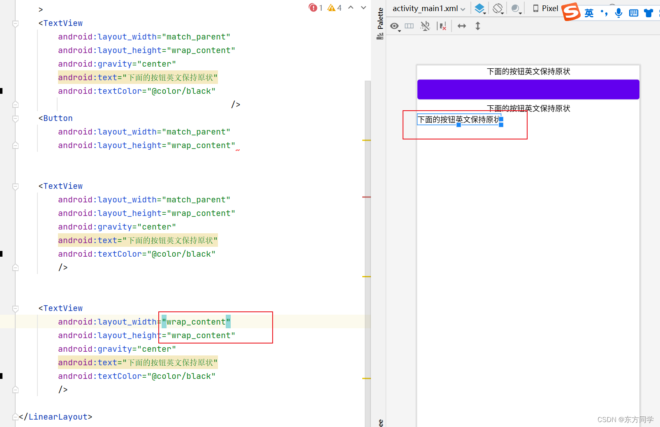Open the View Options eye menu

[x=395, y=26]
